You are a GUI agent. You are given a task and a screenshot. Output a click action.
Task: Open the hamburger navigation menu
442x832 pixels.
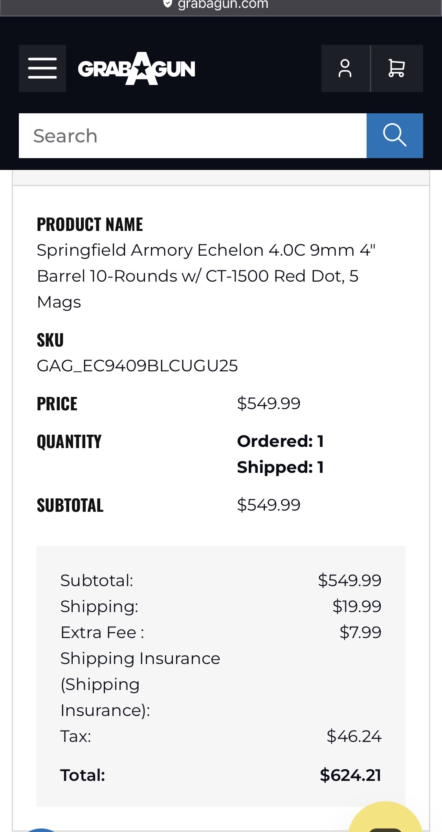[x=42, y=68]
